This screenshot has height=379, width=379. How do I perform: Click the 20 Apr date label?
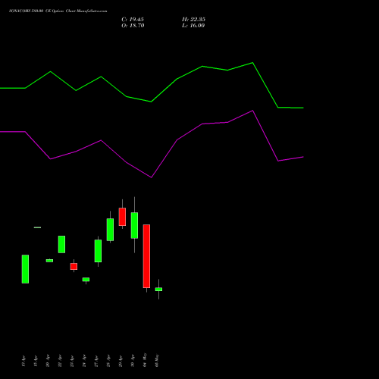coord(48,361)
